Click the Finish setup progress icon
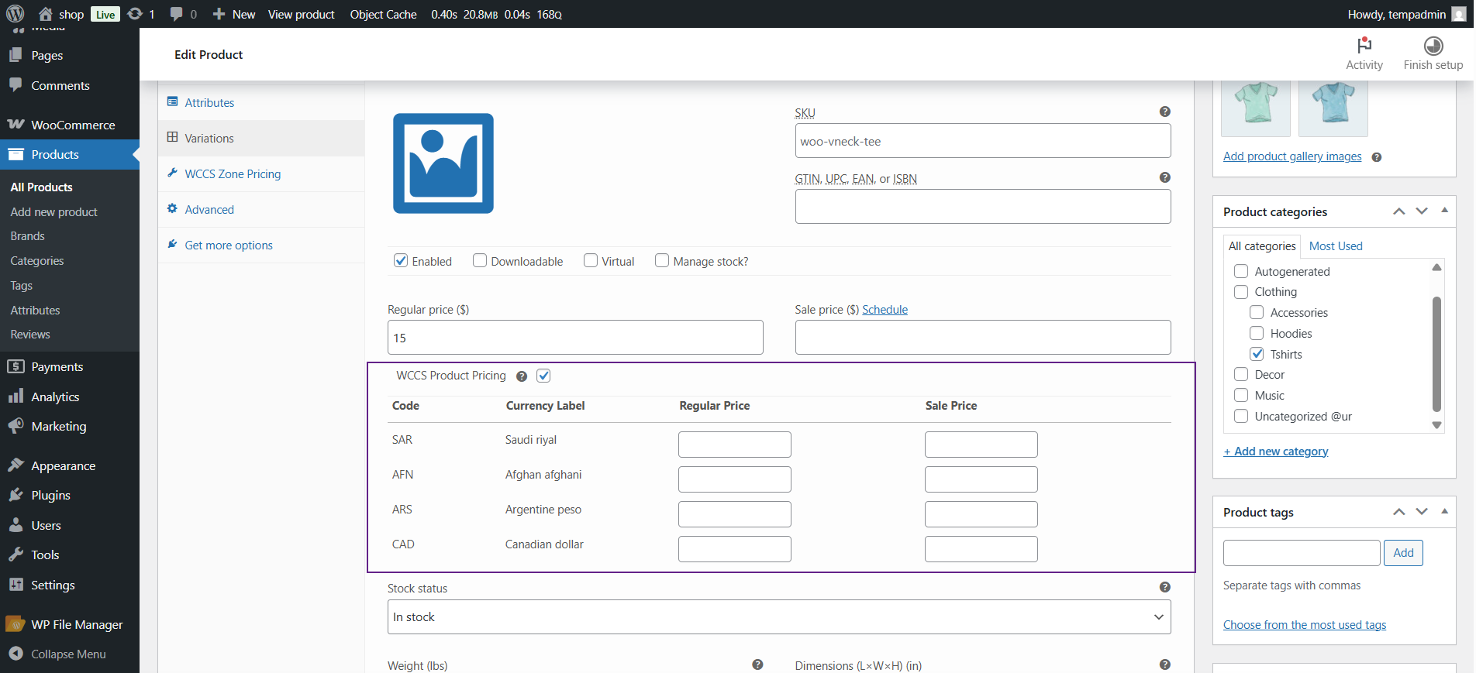 pyautogui.click(x=1433, y=46)
